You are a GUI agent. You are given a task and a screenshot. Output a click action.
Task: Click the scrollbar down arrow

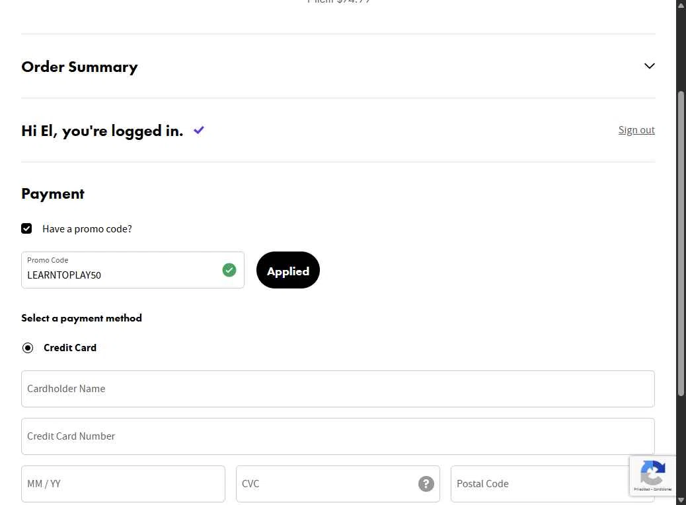pos(681,500)
